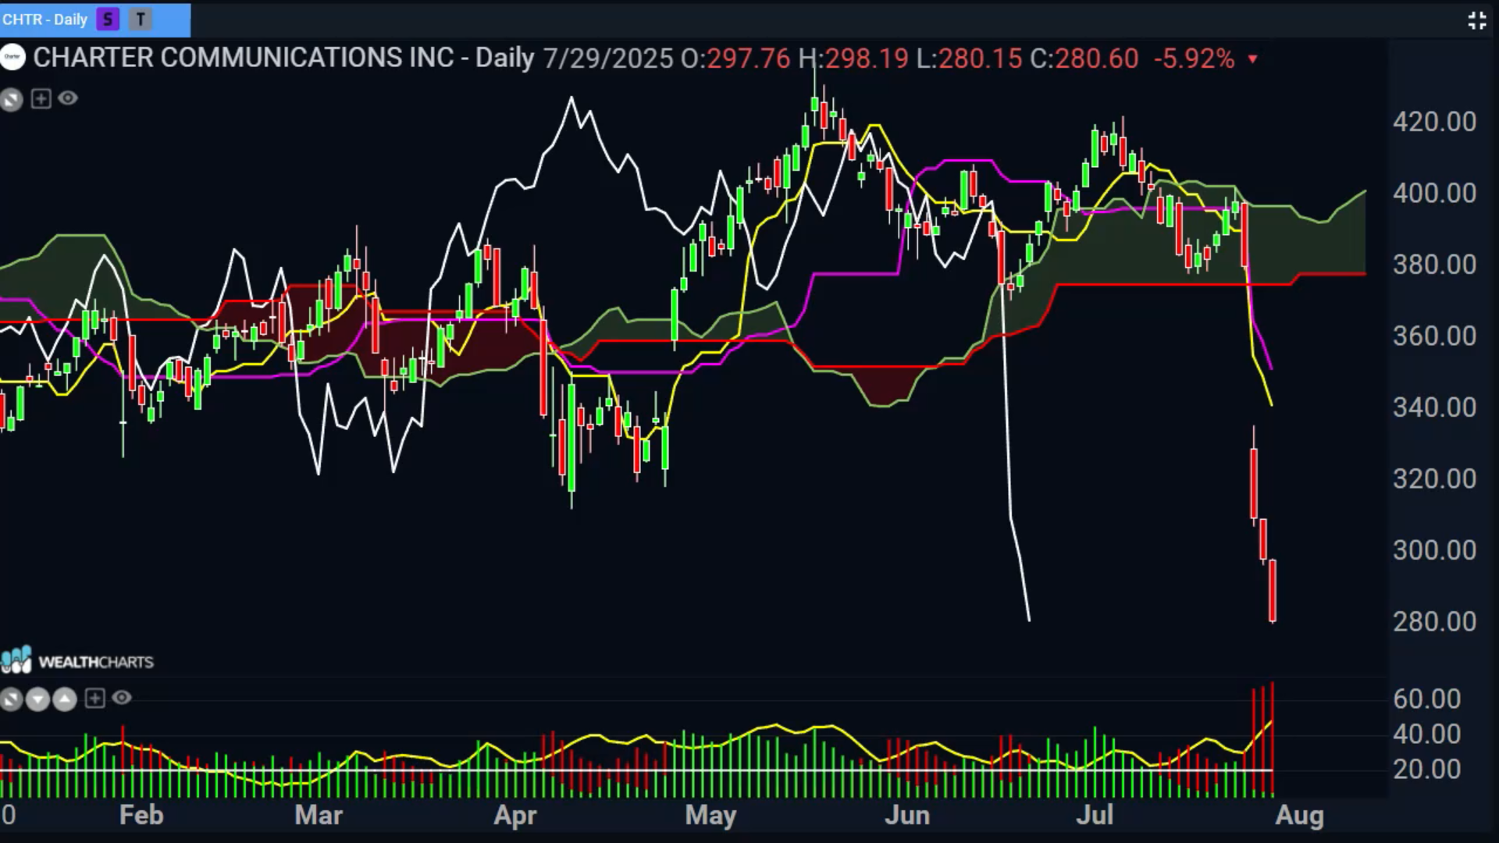Click the purple S badge on the tab
The image size is (1499, 843).
click(108, 20)
